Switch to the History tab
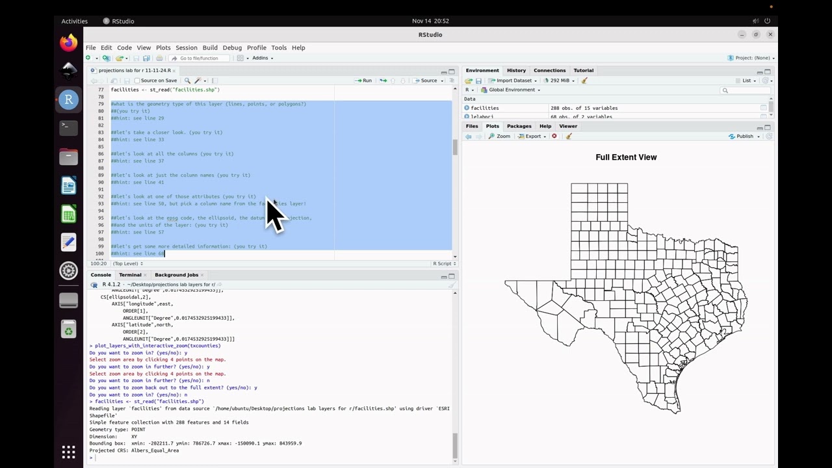The width and height of the screenshot is (832, 468). coord(516,70)
